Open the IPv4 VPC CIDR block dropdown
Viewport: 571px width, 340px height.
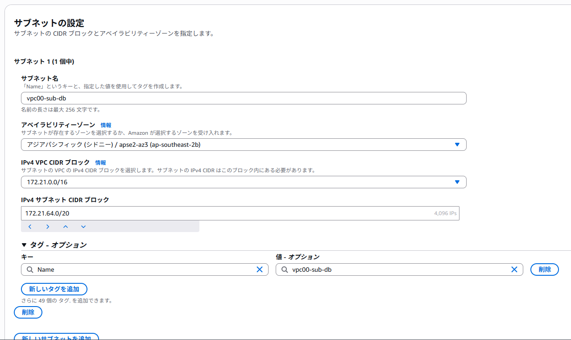[x=244, y=182]
